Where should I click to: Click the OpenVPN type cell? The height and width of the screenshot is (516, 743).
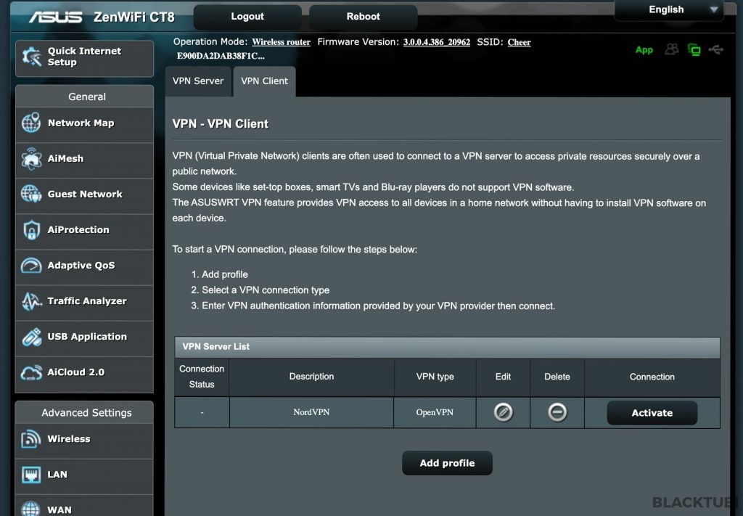coord(435,412)
